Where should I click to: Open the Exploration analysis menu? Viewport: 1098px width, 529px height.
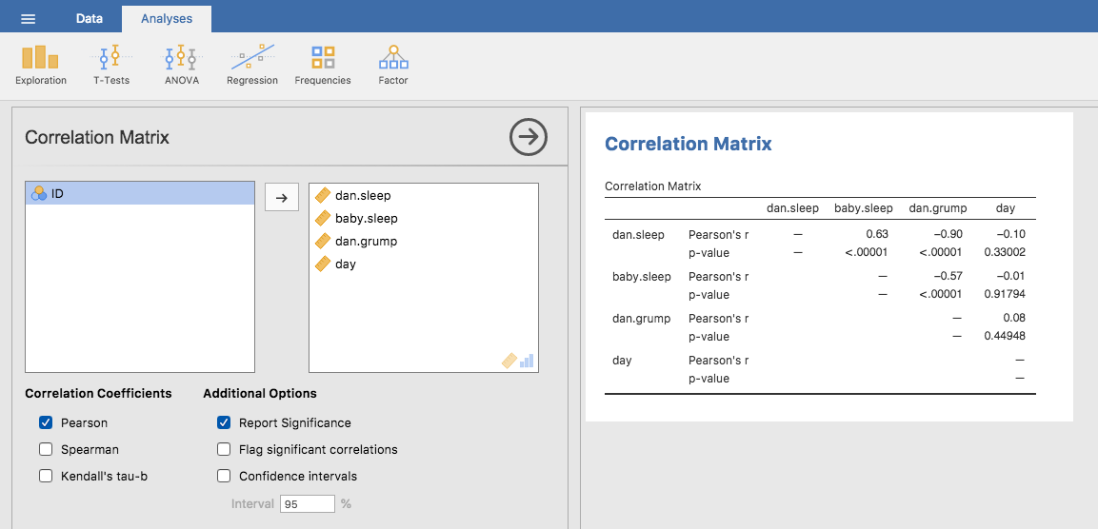coord(41,64)
